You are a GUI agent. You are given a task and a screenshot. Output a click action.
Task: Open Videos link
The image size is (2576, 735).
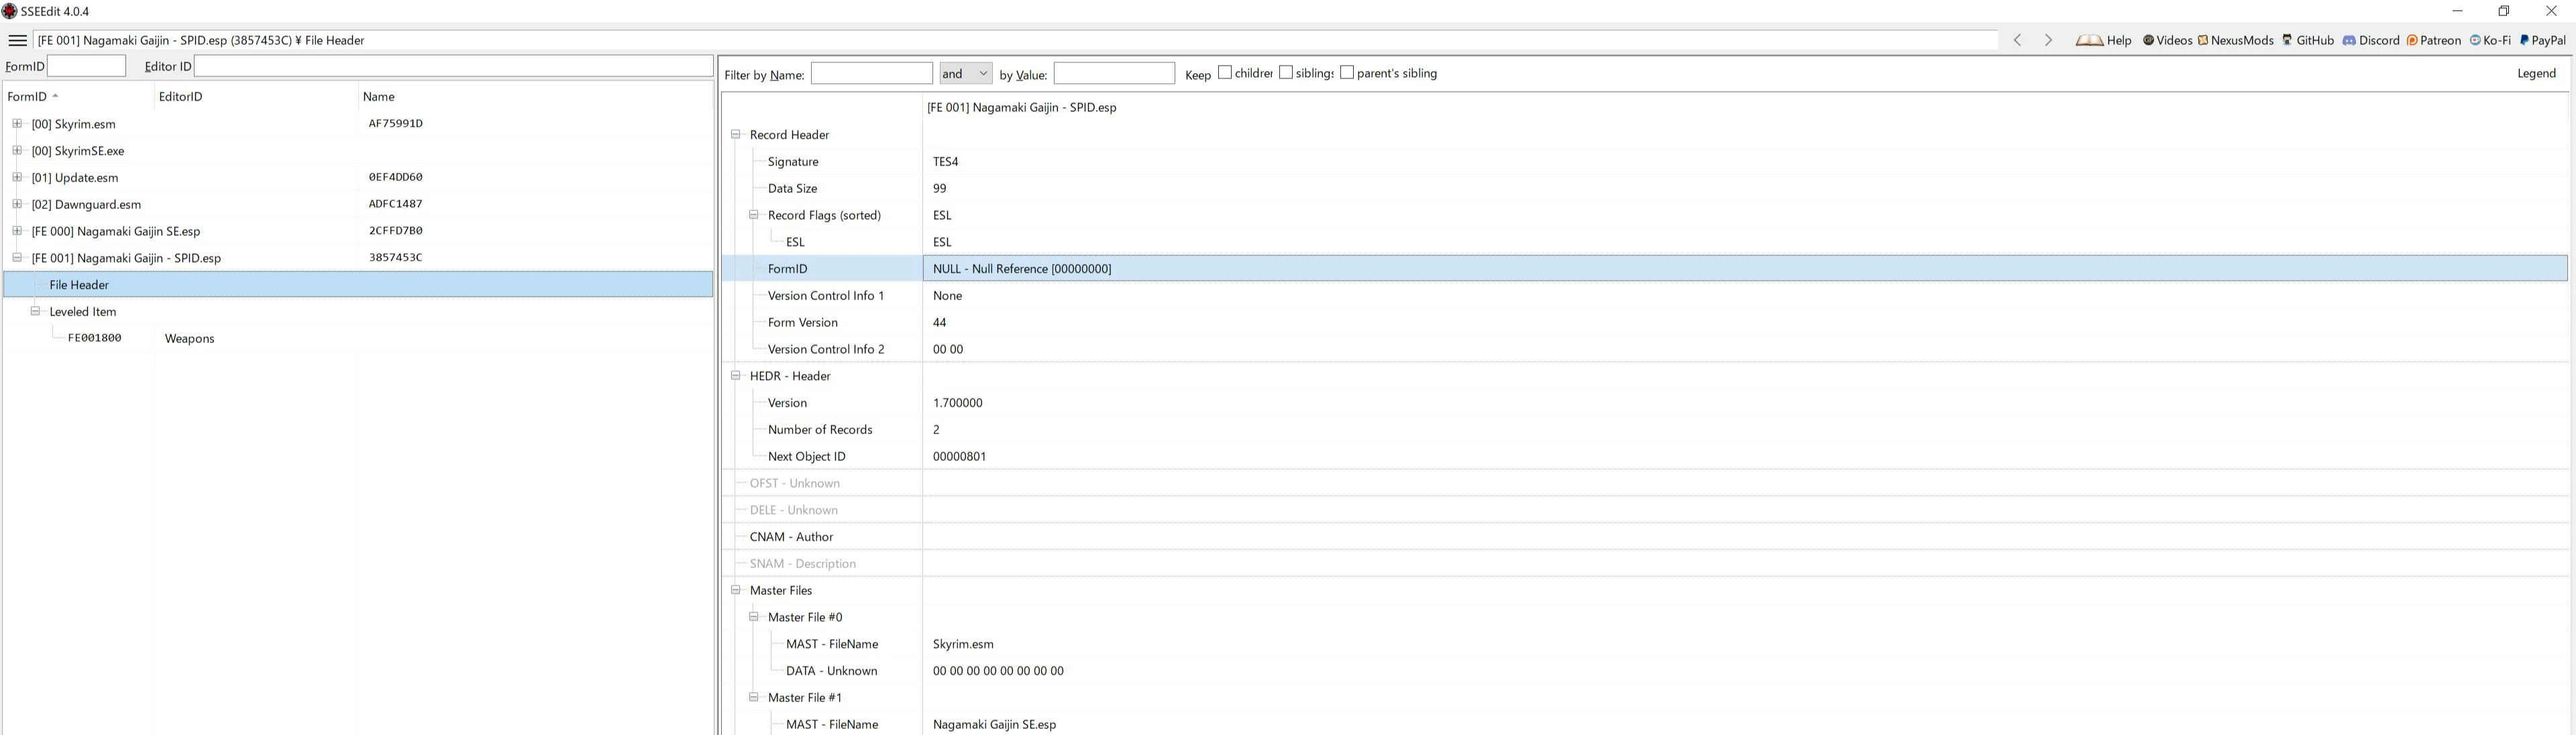pos(2167,40)
